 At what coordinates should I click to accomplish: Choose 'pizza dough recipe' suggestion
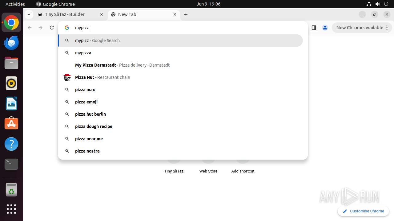click(181, 126)
